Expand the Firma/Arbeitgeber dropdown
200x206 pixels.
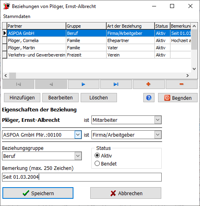(158, 135)
